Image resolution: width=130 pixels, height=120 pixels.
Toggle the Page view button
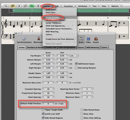(38, 6)
